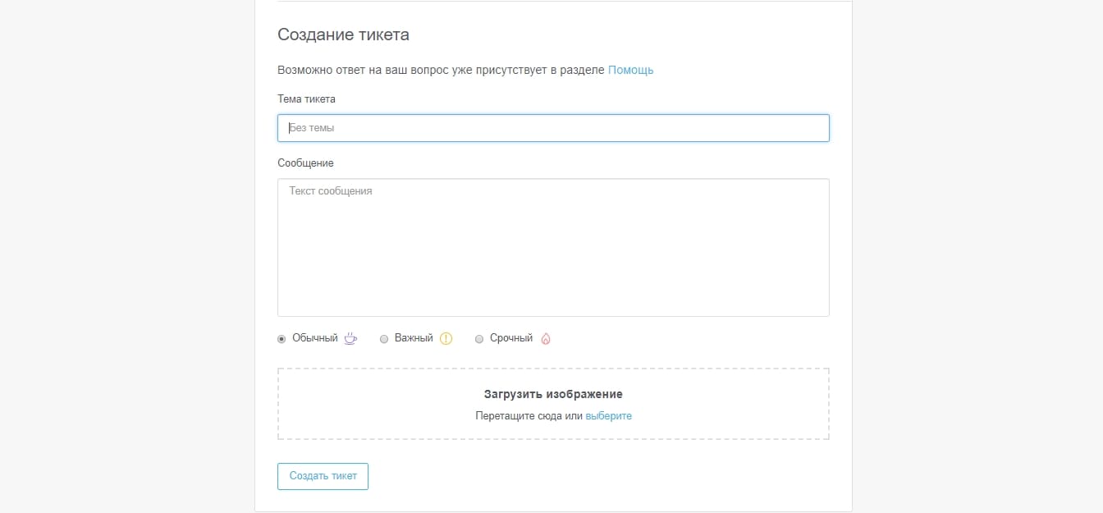Click the Перетащите сюда или text
Screen dimensions: 1103x513
click(x=529, y=416)
